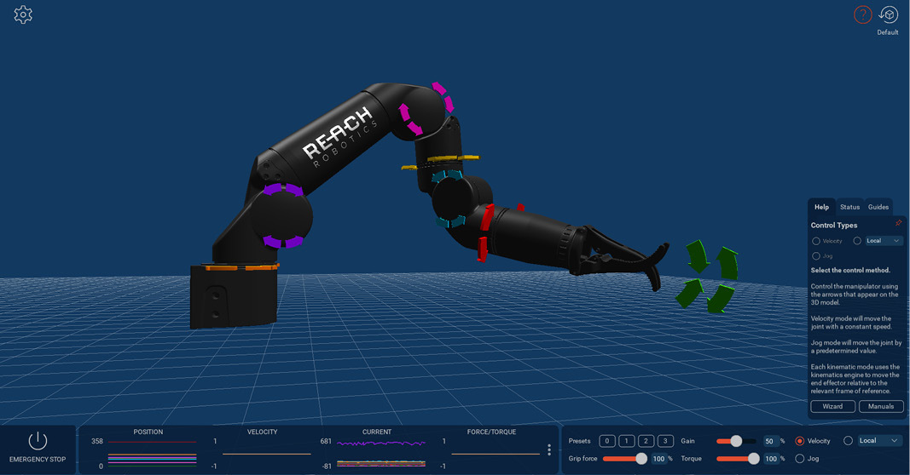The height and width of the screenshot is (475, 910).
Task: Click the Torque slider handle
Action: pos(753,458)
